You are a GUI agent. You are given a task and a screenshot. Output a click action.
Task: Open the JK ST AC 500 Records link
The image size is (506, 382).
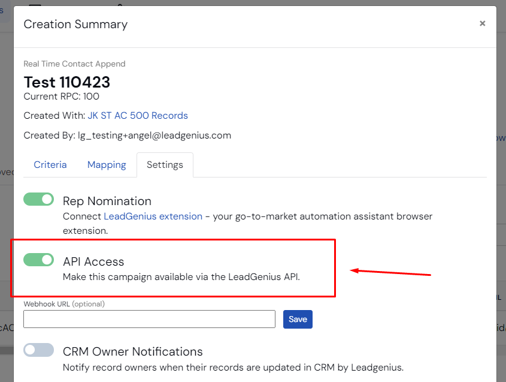138,116
